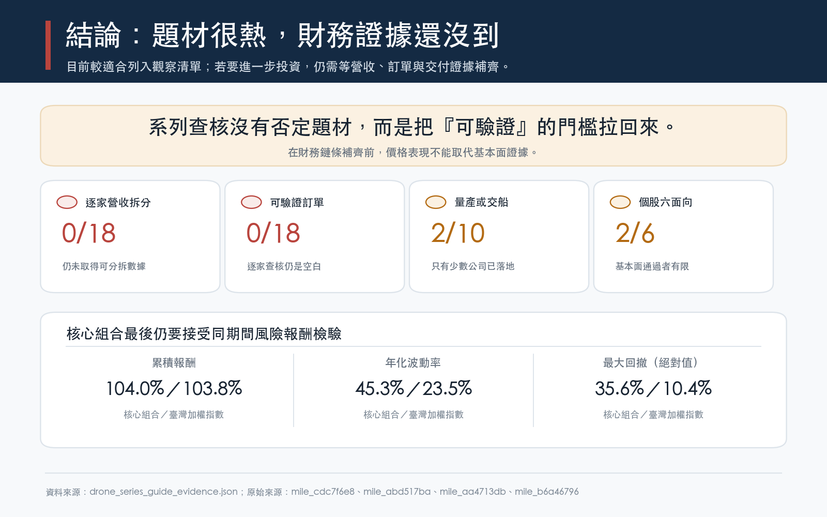Click the orange oval beside 量產或交船
This screenshot has height=517, width=827.
436,202
